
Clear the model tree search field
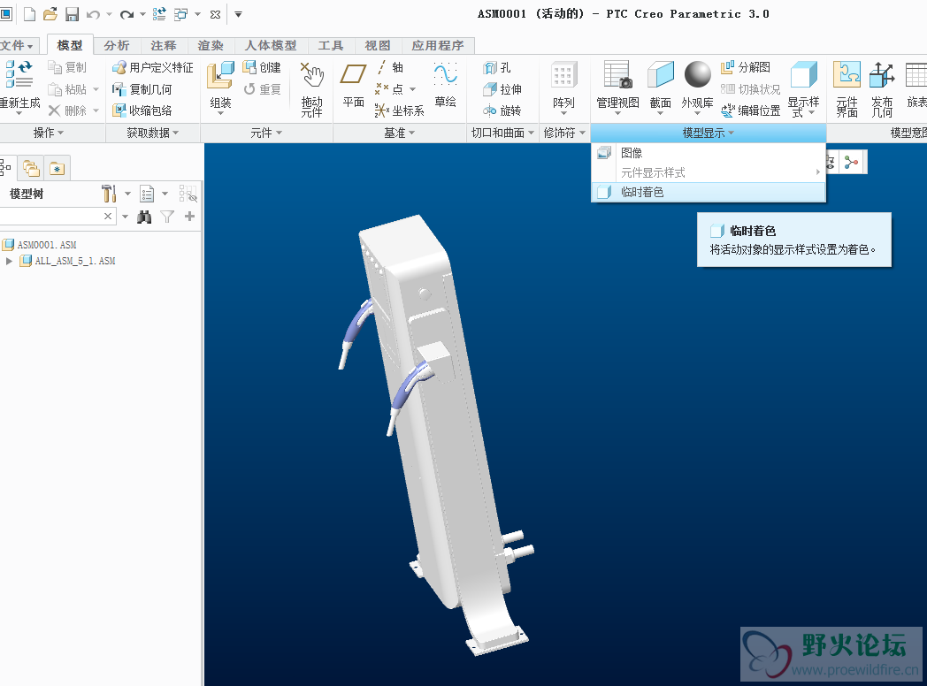108,217
